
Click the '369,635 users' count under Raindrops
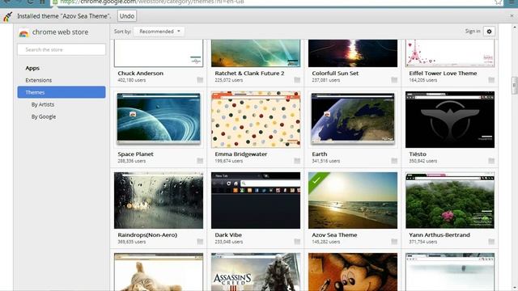pyautogui.click(x=131, y=242)
